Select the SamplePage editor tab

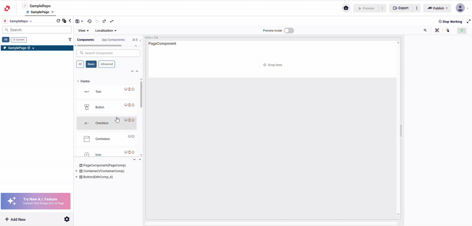pos(39,12)
